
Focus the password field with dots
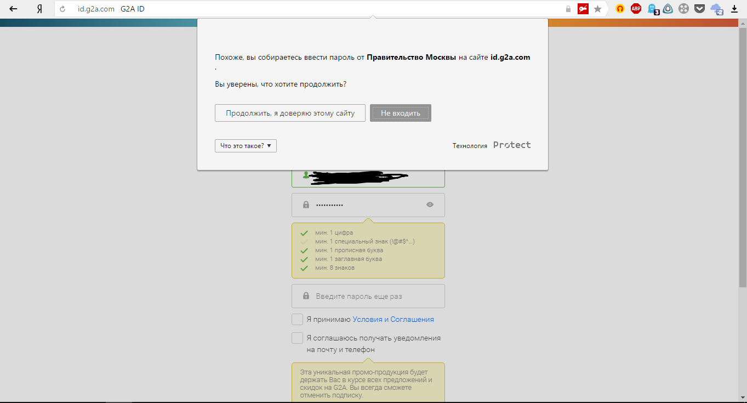tap(368, 205)
